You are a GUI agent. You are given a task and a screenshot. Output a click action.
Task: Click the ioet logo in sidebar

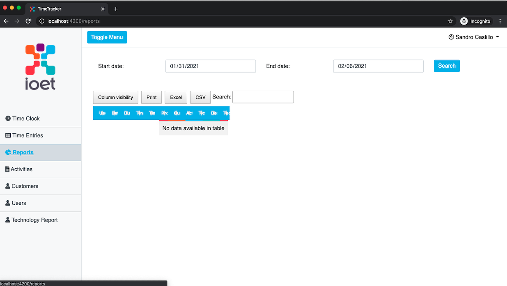[x=40, y=66]
